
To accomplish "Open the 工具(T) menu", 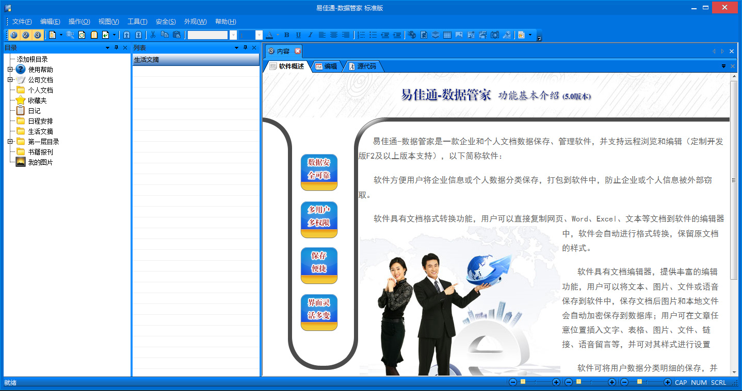I will coord(137,22).
